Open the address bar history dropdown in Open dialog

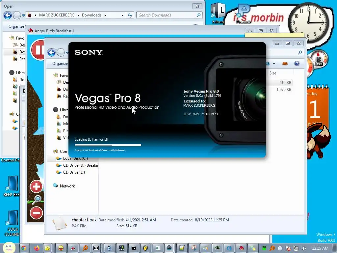[x=122, y=15]
